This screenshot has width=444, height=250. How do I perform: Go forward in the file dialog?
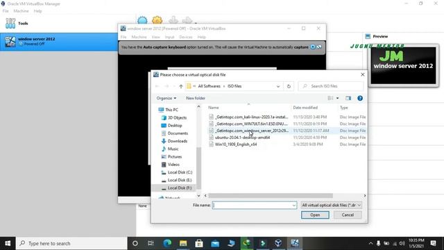pos(166,86)
